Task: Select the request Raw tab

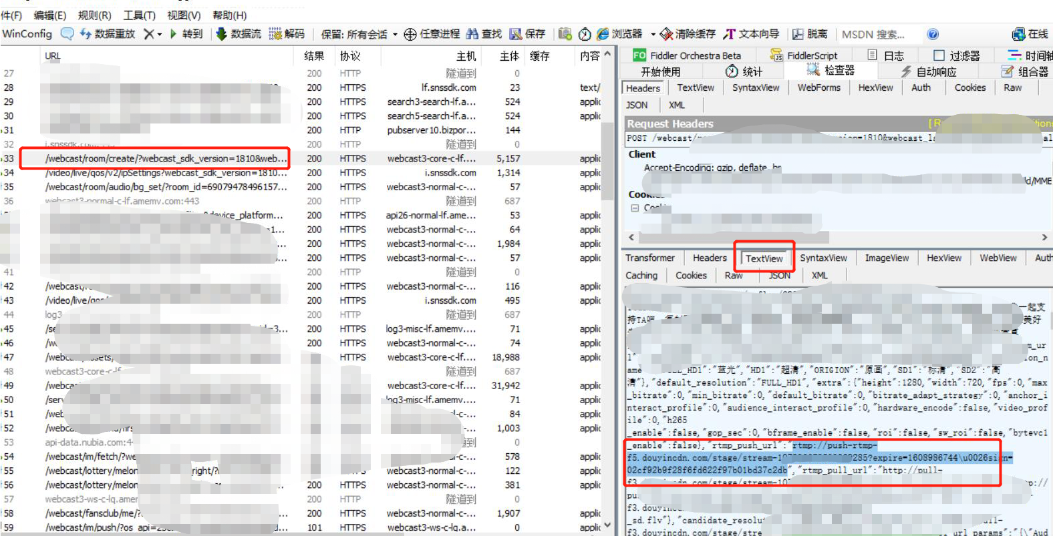Action: point(1012,87)
